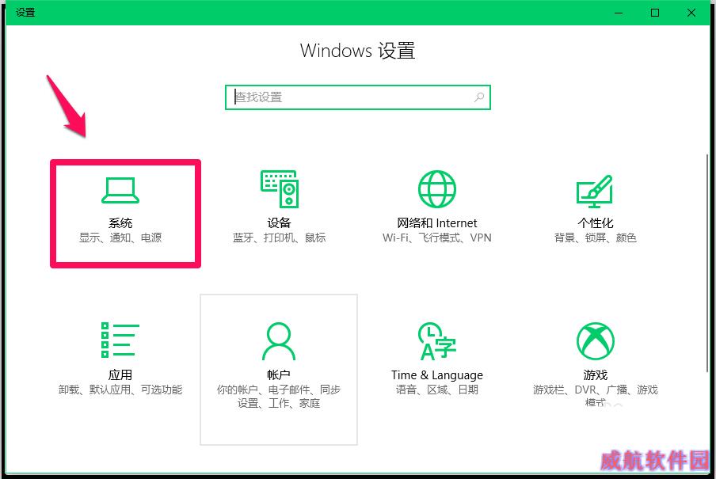Click the 设备 label
The width and height of the screenshot is (716, 479).
[279, 222]
